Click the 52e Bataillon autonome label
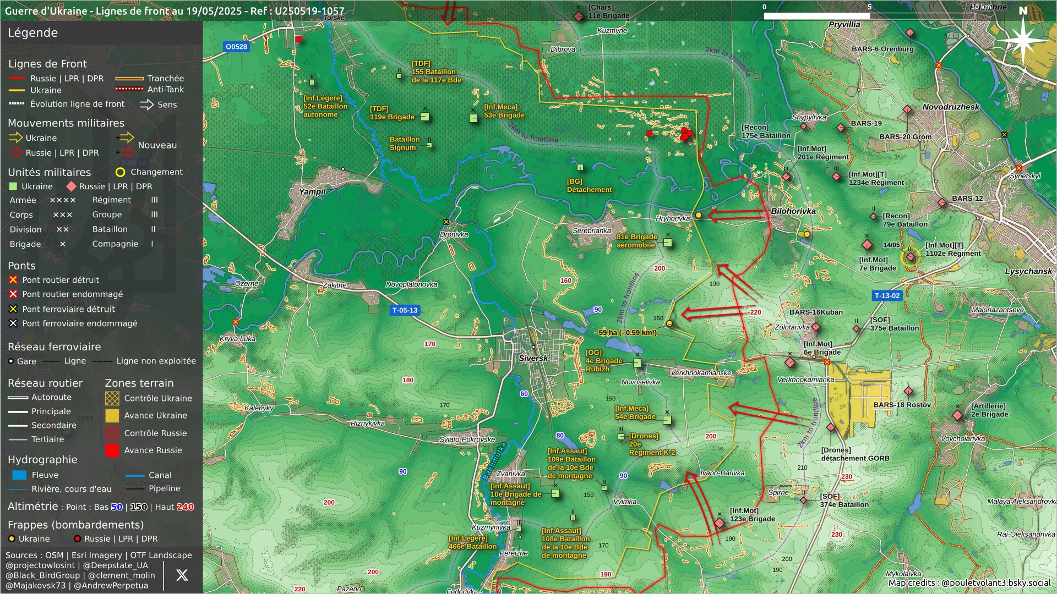 (325, 106)
